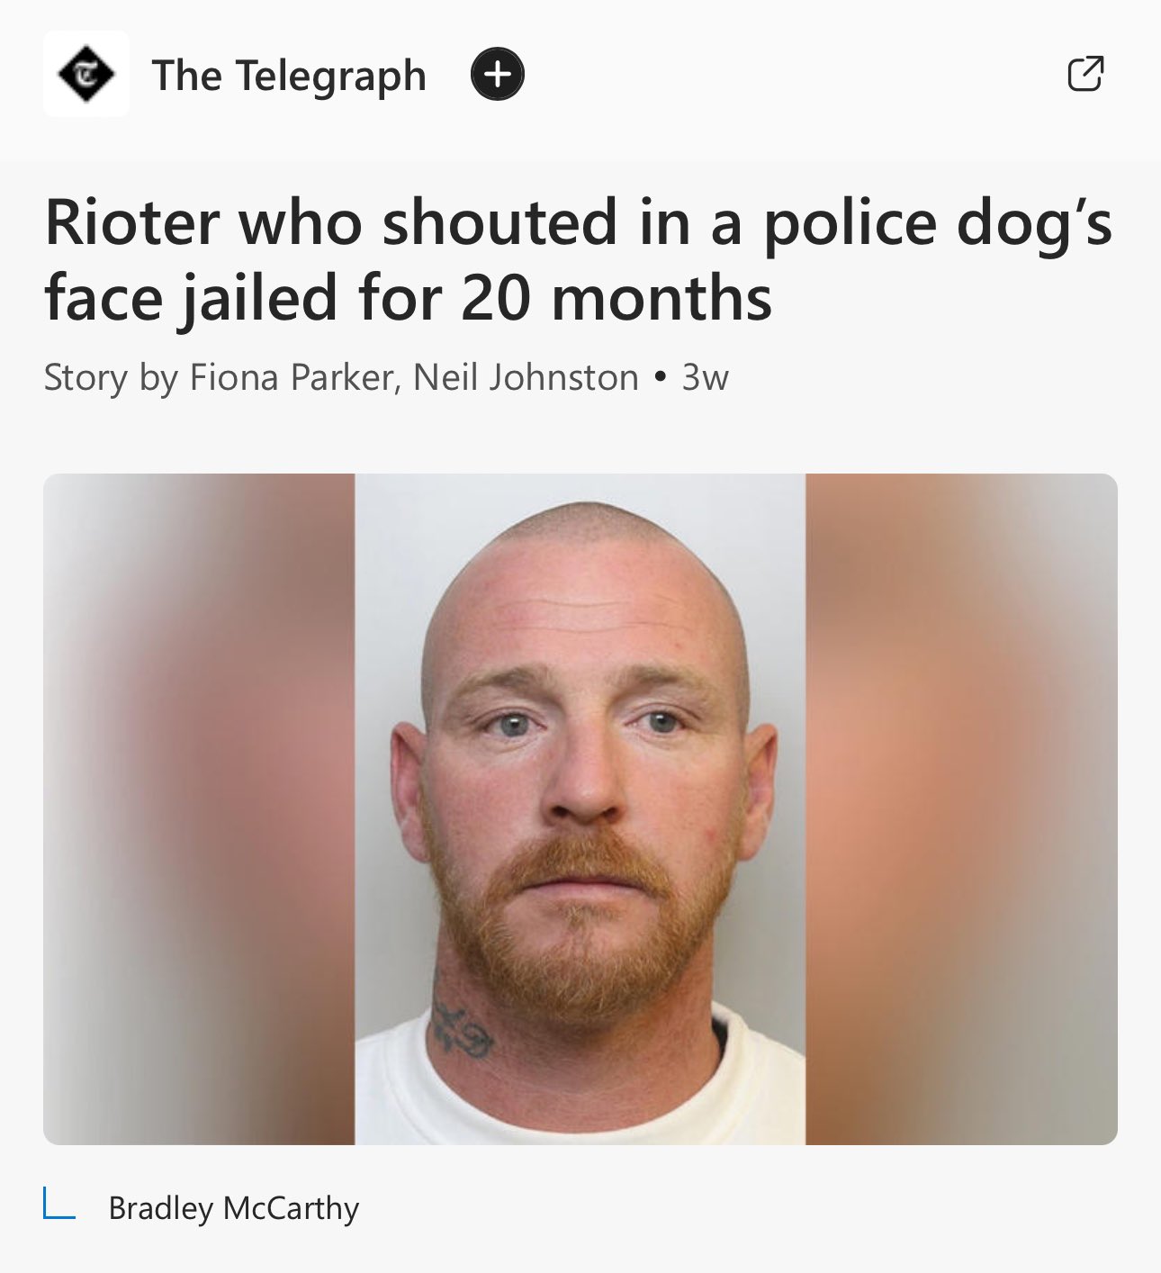Select author name Neil Johnston
Viewport: 1161px width, 1273px height.
point(526,376)
